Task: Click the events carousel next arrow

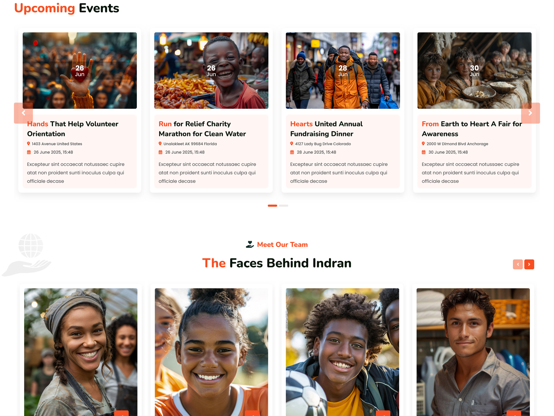Action: [530, 113]
